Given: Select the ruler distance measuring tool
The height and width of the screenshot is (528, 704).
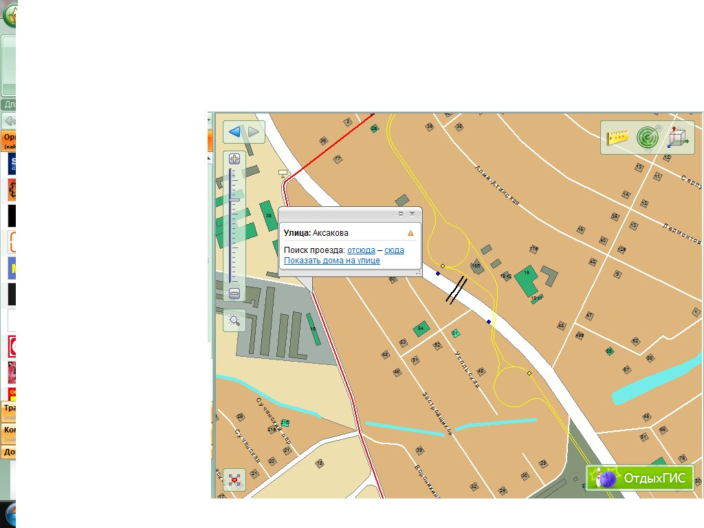Looking at the screenshot, I should (617, 137).
